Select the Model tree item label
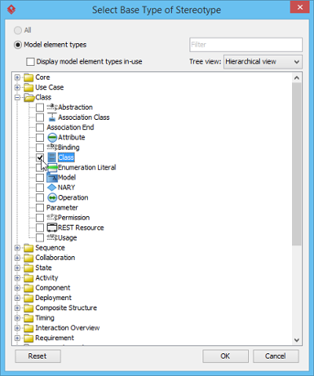314x376 pixels. [x=67, y=178]
